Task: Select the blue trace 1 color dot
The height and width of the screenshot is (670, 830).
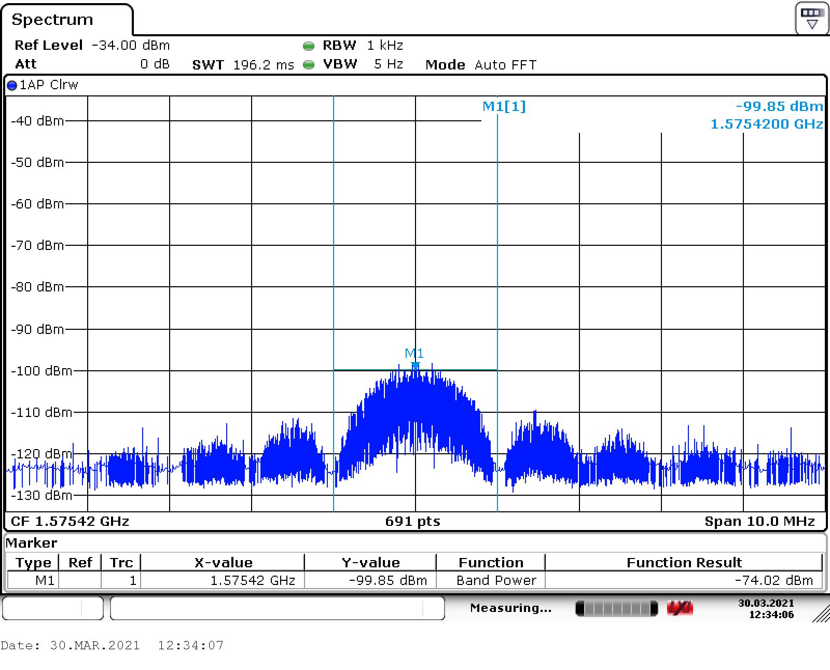Action: tap(12, 86)
